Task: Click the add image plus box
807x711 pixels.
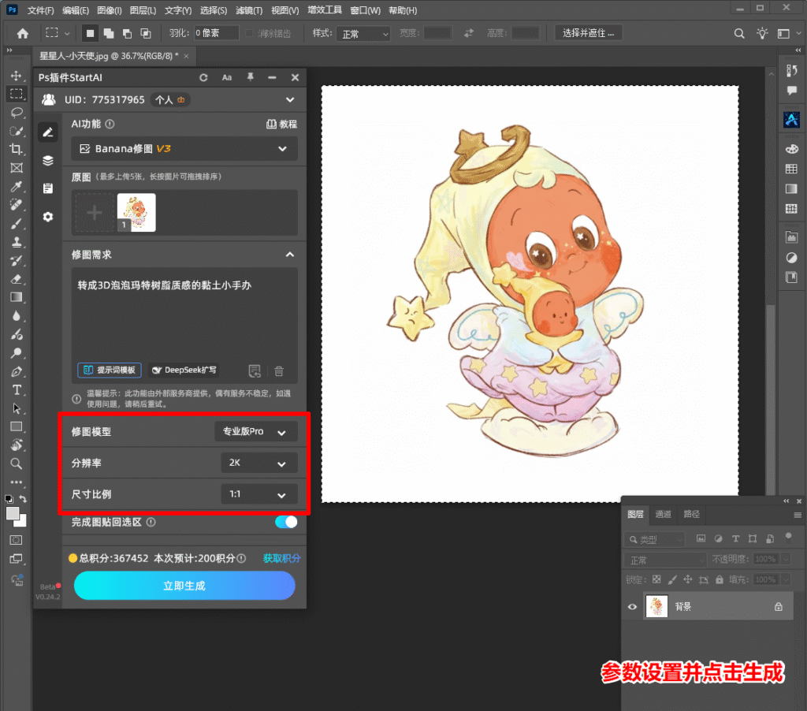Action: (x=95, y=213)
